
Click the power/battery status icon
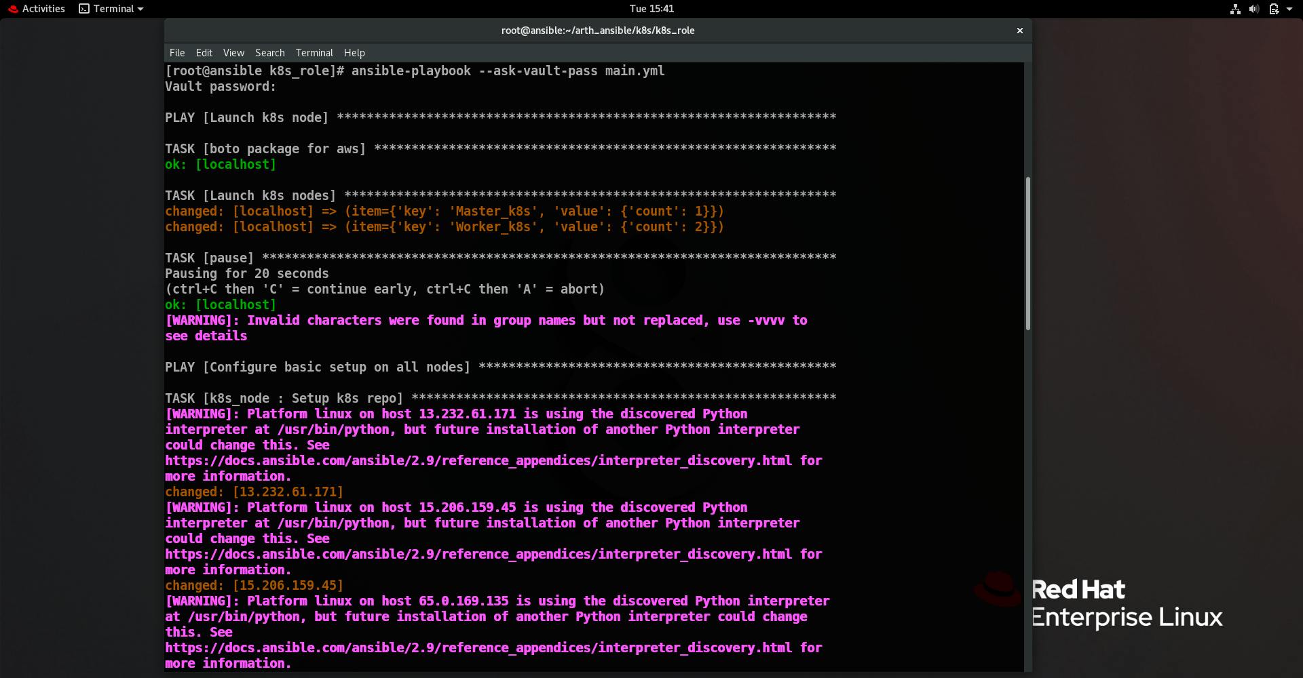click(x=1273, y=9)
